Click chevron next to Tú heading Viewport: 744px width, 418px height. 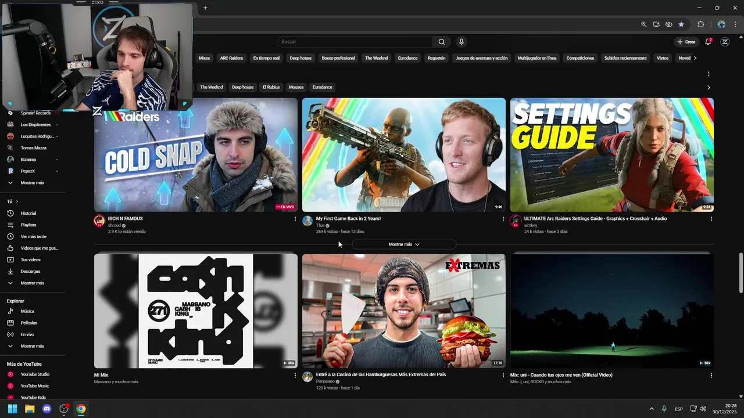point(16,201)
